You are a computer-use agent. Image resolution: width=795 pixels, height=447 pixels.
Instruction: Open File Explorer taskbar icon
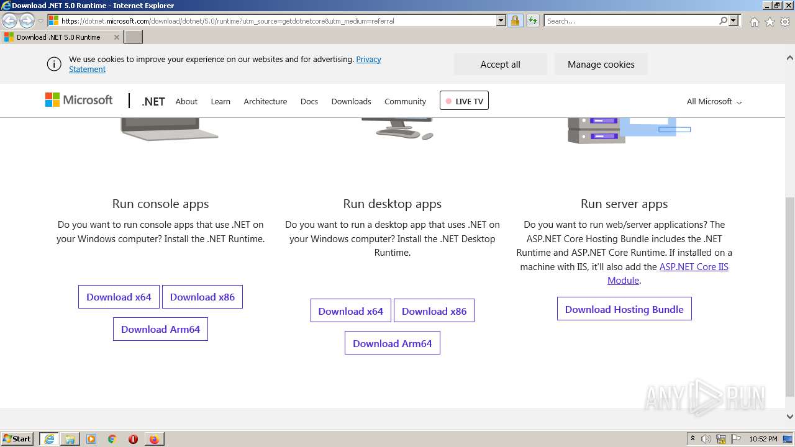click(x=70, y=439)
